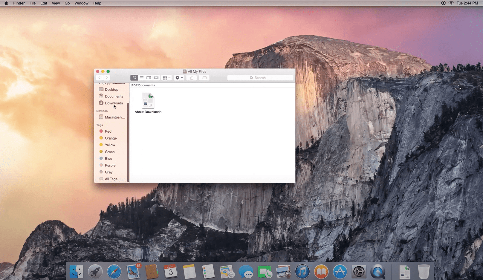The image size is (483, 280).
Task: Click the Edit Tags toolbar icon
Action: (x=204, y=78)
